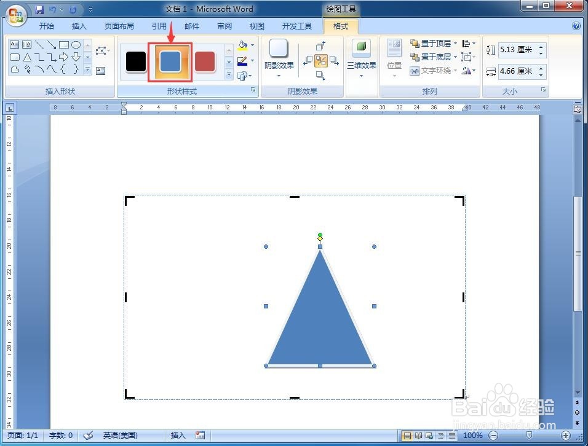This screenshot has height=446, width=588.
Task: Open the Customize Quick Access Toolbar arrow
Action: click(90, 10)
